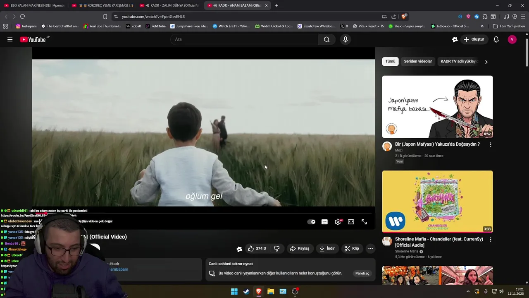Like the video (374 B)
This screenshot has height=298, width=529.
tap(256, 249)
